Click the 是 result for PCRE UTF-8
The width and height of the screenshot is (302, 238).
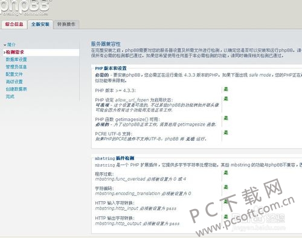pos(226,132)
